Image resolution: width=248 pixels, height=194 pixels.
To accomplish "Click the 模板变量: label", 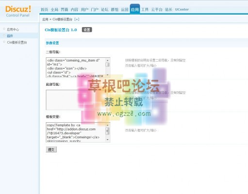I will pyautogui.click(x=53, y=117).
